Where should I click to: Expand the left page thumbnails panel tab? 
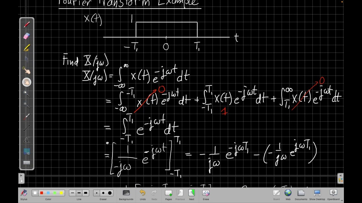pos(21,178)
